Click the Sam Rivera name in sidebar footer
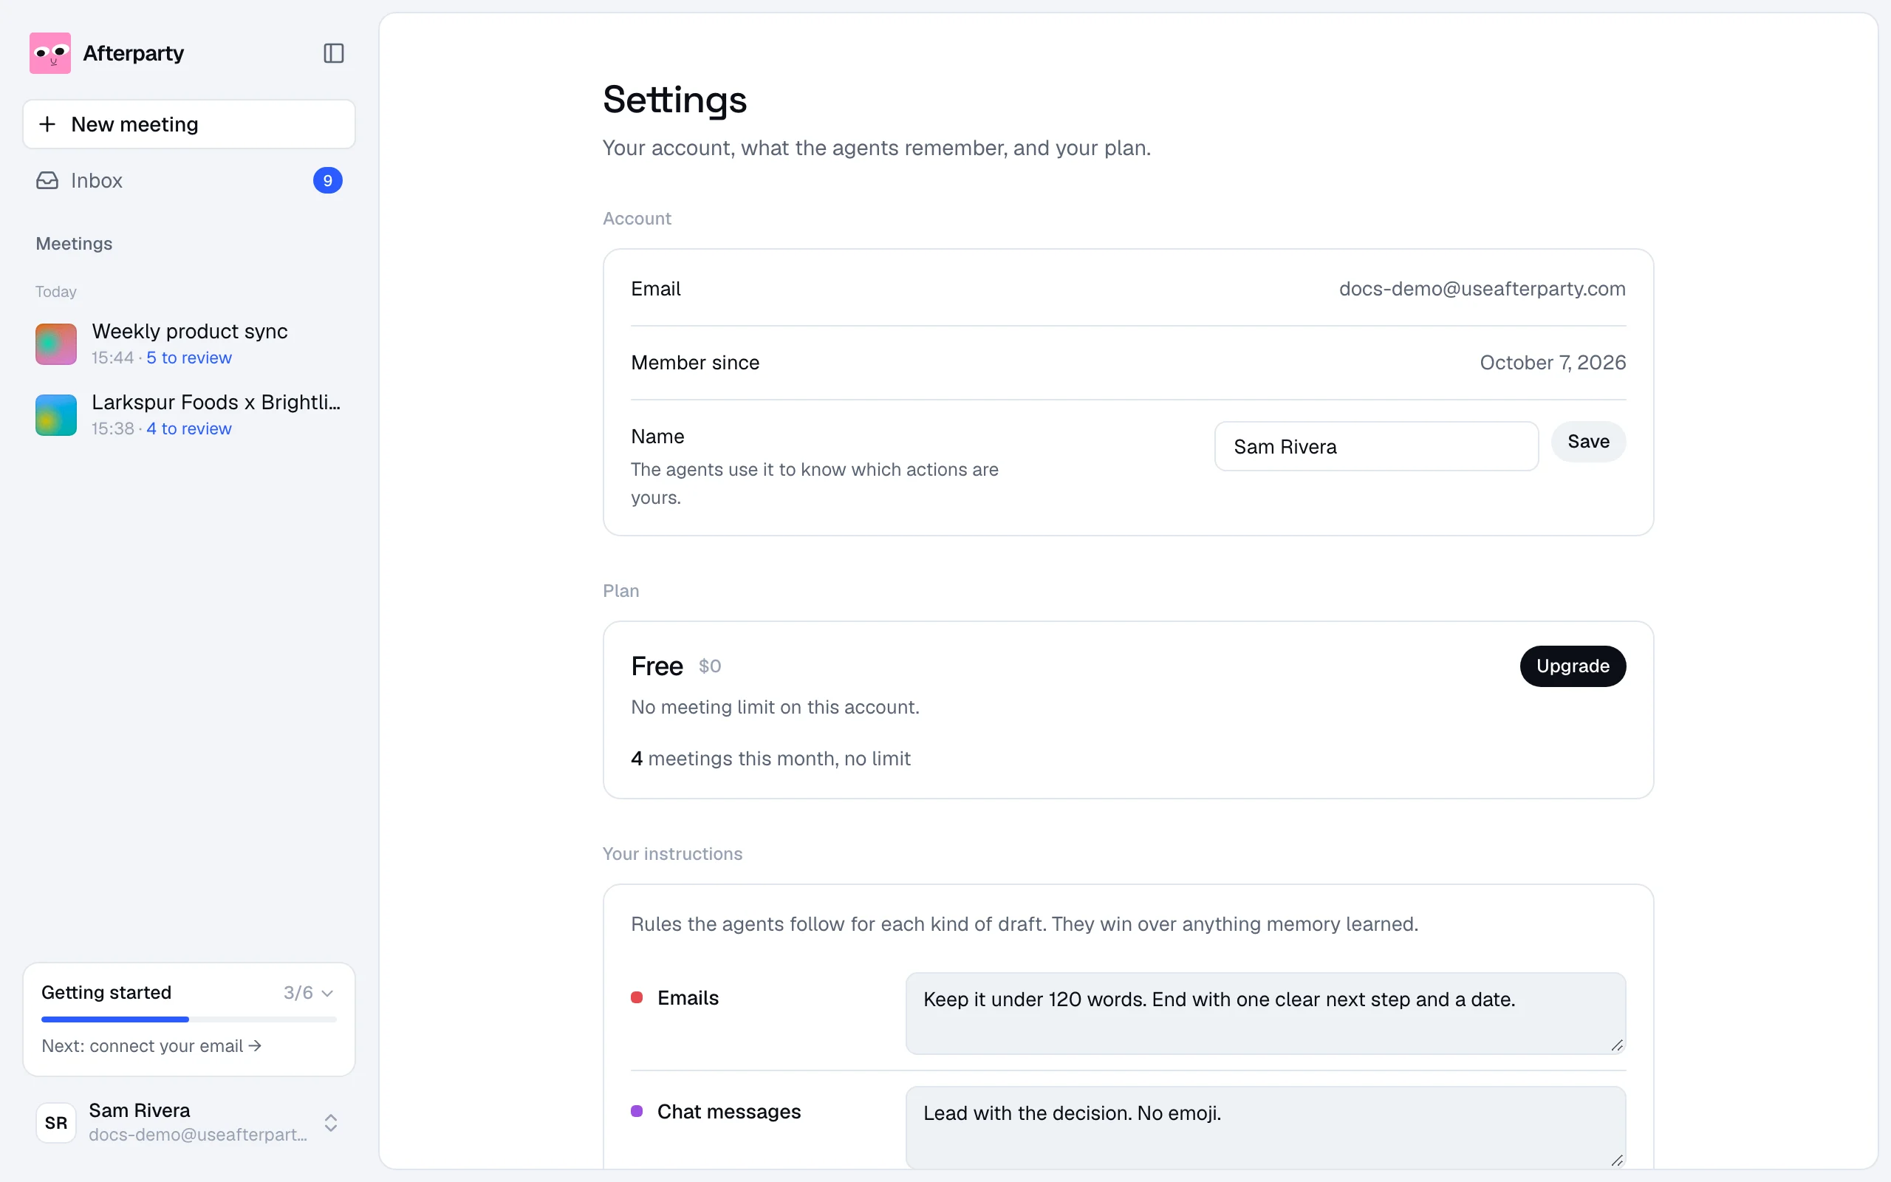The image size is (1891, 1182). pyautogui.click(x=140, y=1111)
